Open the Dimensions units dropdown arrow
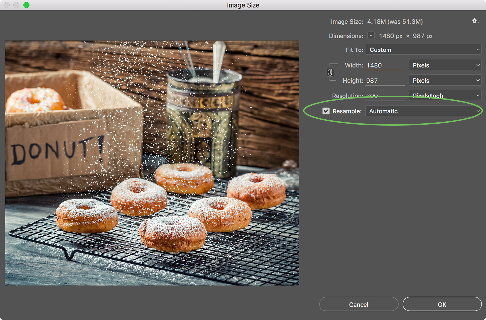Viewport: 486px width, 320px height. pos(371,35)
